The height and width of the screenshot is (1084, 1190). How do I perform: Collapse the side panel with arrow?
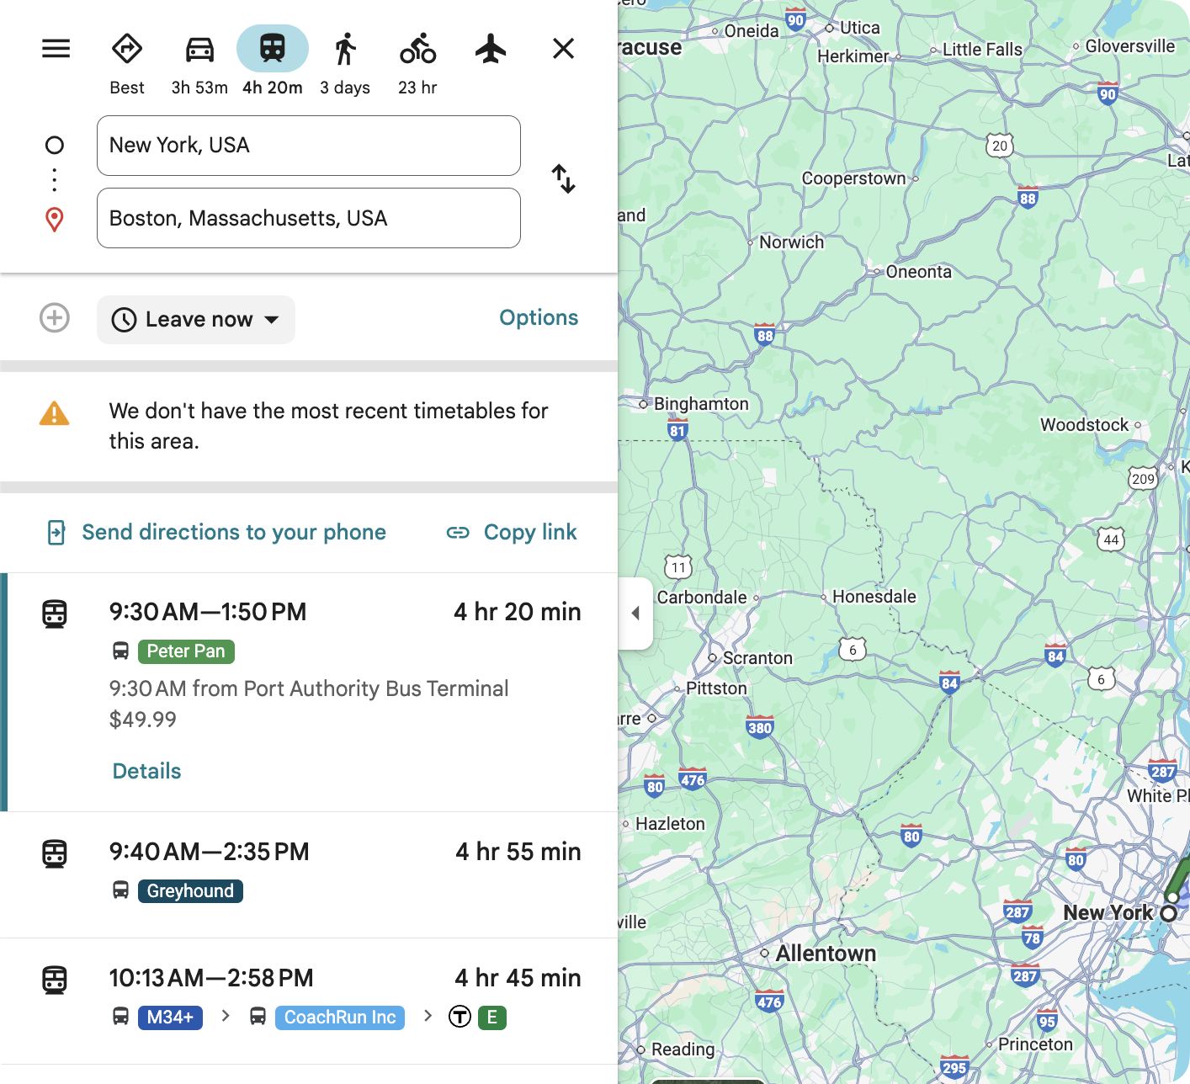coord(635,614)
